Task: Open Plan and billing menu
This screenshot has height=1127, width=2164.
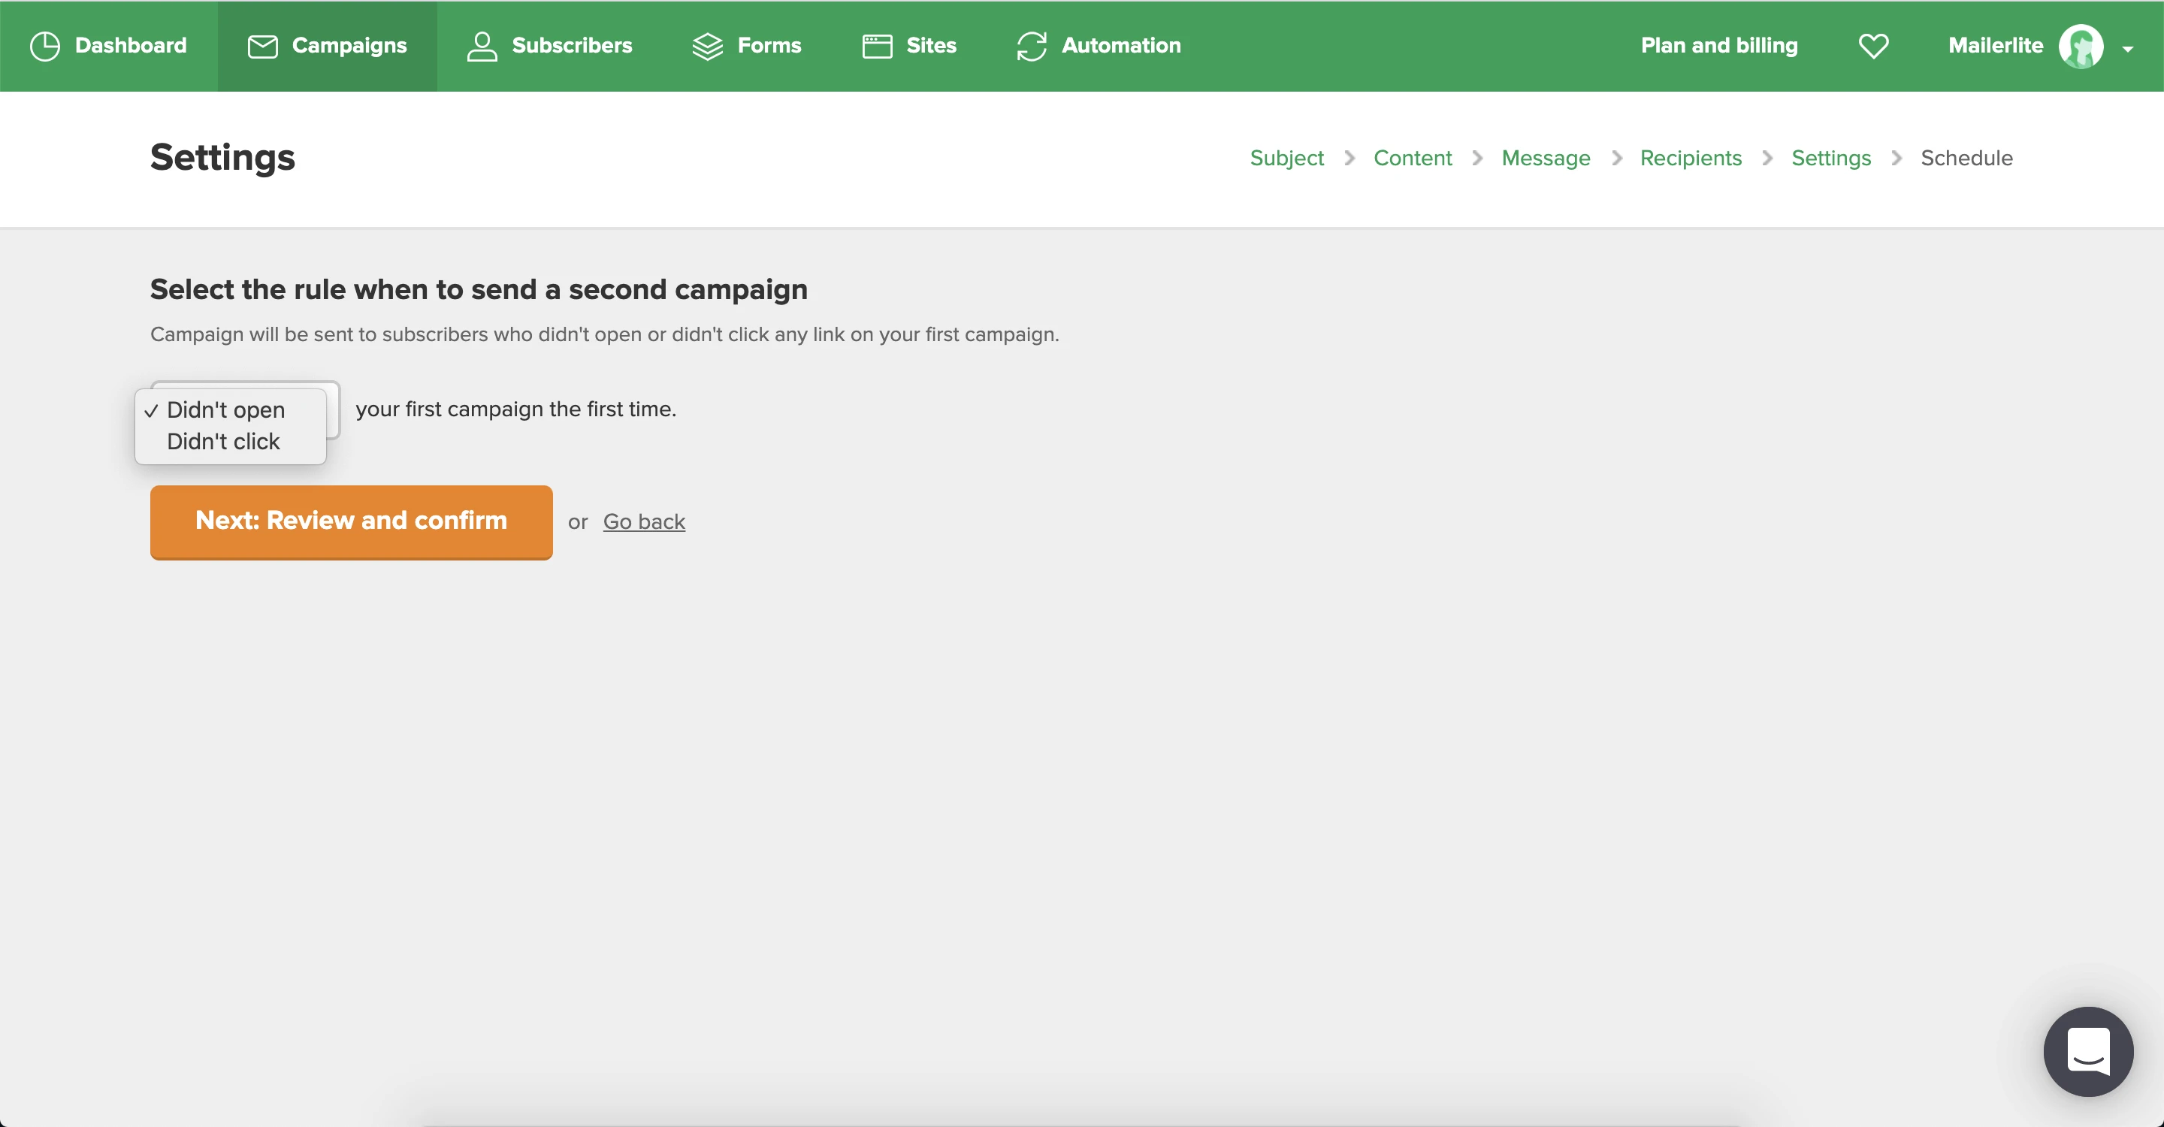Action: point(1718,45)
